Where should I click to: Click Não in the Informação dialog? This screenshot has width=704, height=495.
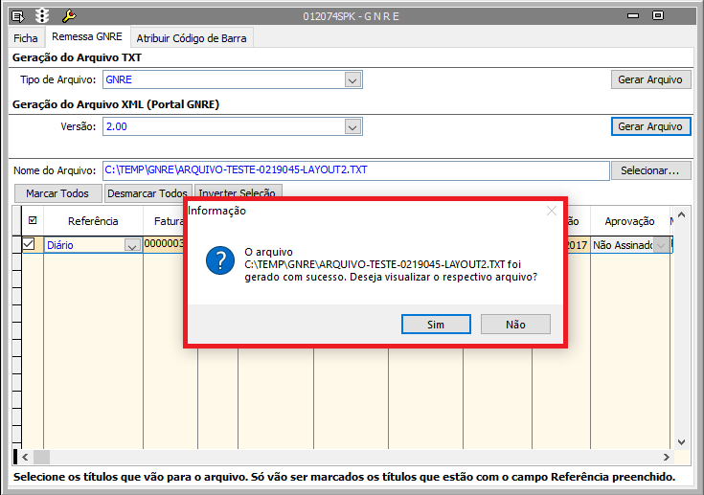[515, 325]
